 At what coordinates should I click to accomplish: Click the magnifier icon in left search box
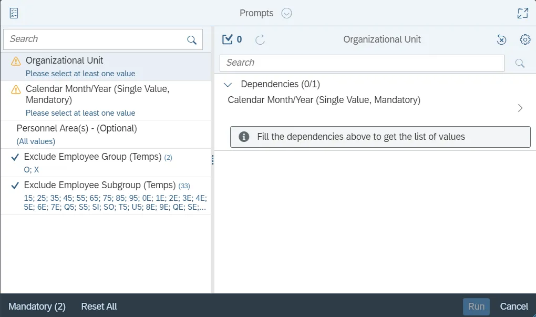tap(192, 40)
